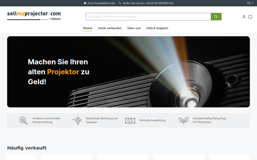Open the Über uns menu item

click(x=134, y=28)
